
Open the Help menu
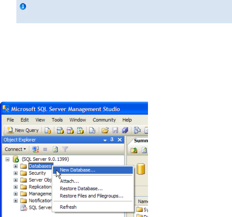click(x=127, y=120)
